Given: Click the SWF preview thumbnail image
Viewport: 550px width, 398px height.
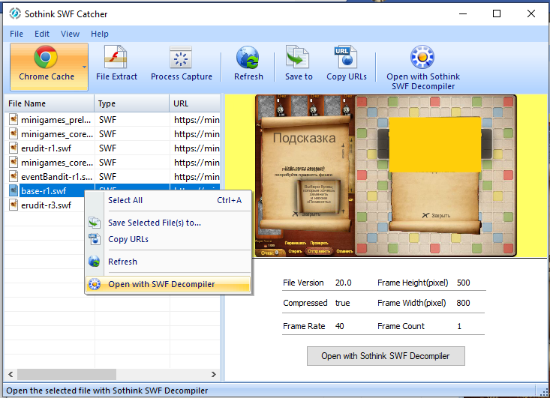Looking at the screenshot, I should 386,175.
